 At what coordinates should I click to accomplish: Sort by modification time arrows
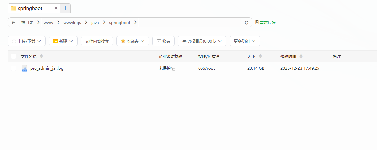[301, 56]
